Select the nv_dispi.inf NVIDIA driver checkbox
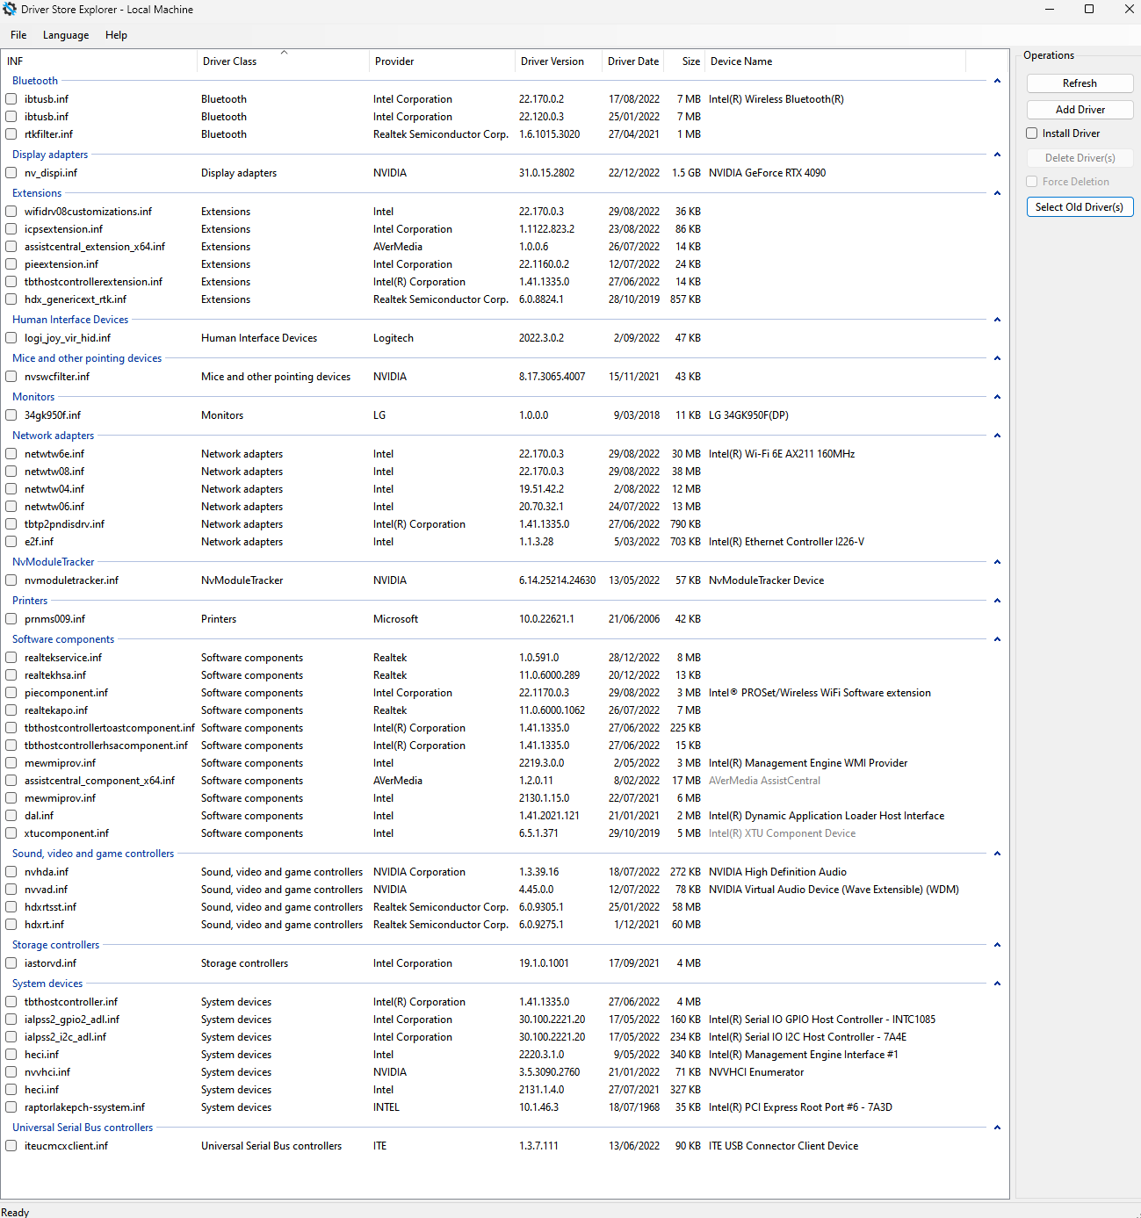Screen dimensions: 1141x1218 [x=11, y=172]
